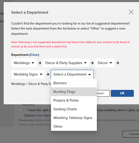The width and height of the screenshot is (139, 143).
Task: Choose Banners from the list
Action: point(74,83)
